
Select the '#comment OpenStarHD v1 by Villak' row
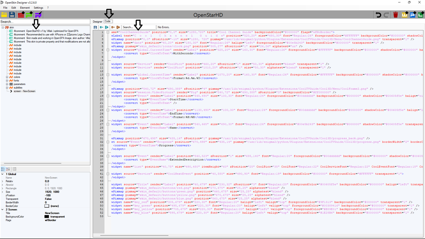pyautogui.click(x=52, y=31)
